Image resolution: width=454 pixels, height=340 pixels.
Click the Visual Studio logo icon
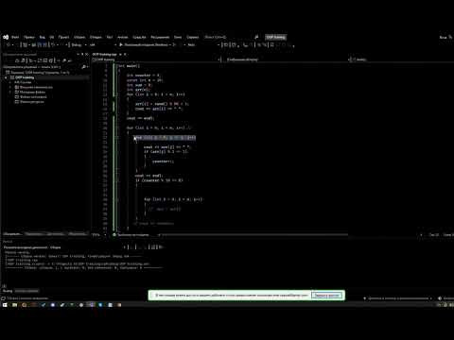pyautogui.click(x=6, y=37)
